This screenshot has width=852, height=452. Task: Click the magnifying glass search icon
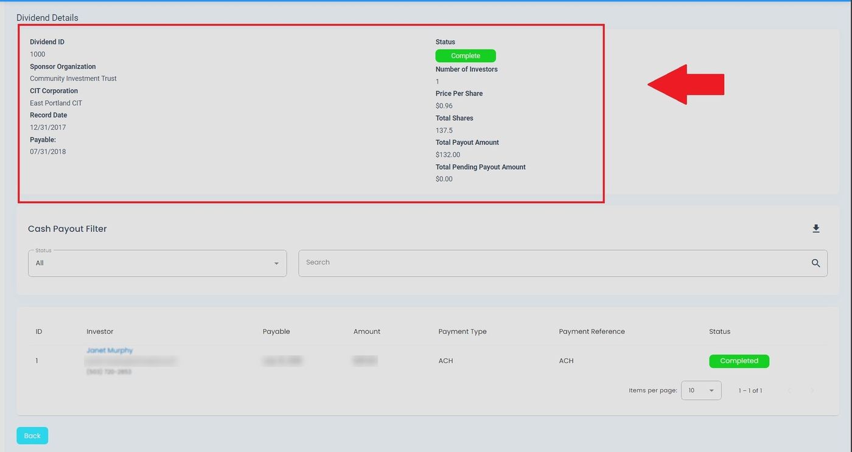tap(815, 263)
